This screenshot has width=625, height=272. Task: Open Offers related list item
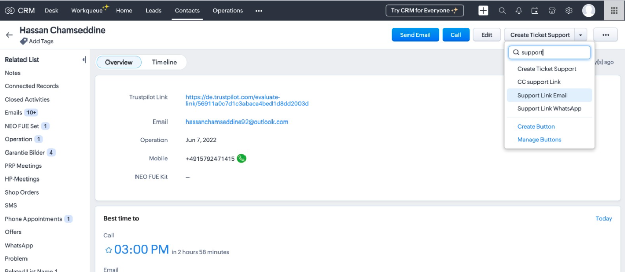pyautogui.click(x=13, y=232)
